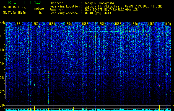
Task: Click the 1.0 frequency axis label
Action: point(2,50)
